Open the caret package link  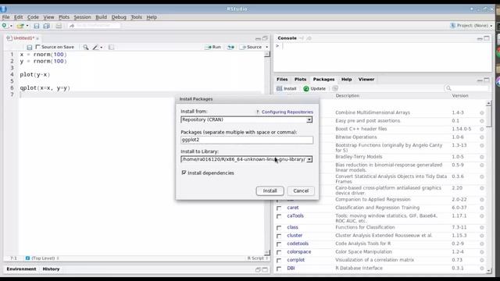coord(293,208)
